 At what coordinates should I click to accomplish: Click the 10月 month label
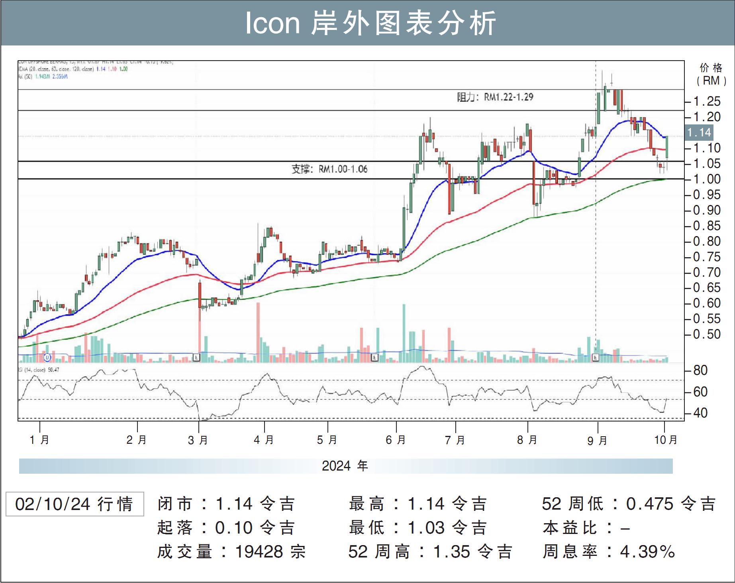665,440
